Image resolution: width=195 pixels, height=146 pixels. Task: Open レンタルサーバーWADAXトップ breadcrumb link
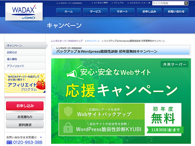67,41
